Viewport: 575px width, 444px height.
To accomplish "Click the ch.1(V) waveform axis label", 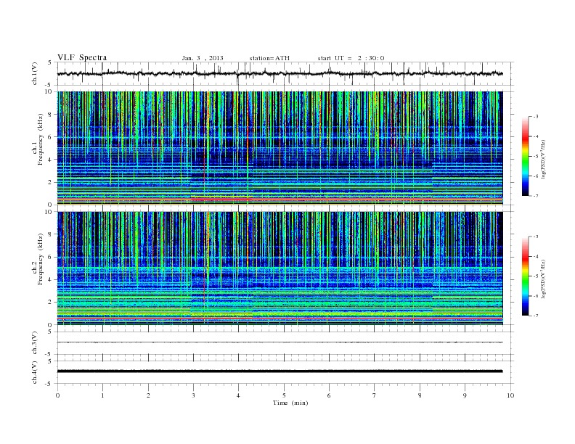I will (x=35, y=73).
